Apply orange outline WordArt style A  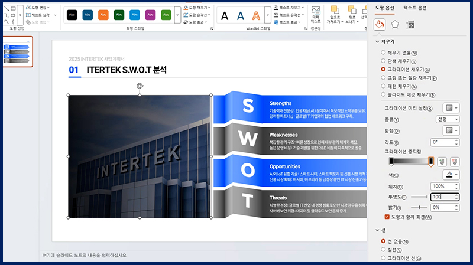(x=256, y=16)
